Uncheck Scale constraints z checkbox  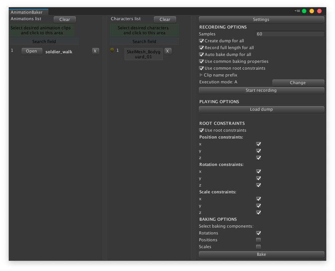[x=258, y=212]
